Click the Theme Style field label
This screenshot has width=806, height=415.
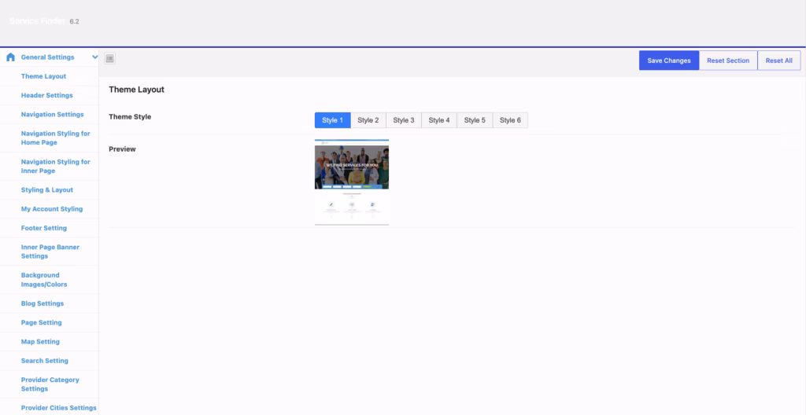[130, 116]
